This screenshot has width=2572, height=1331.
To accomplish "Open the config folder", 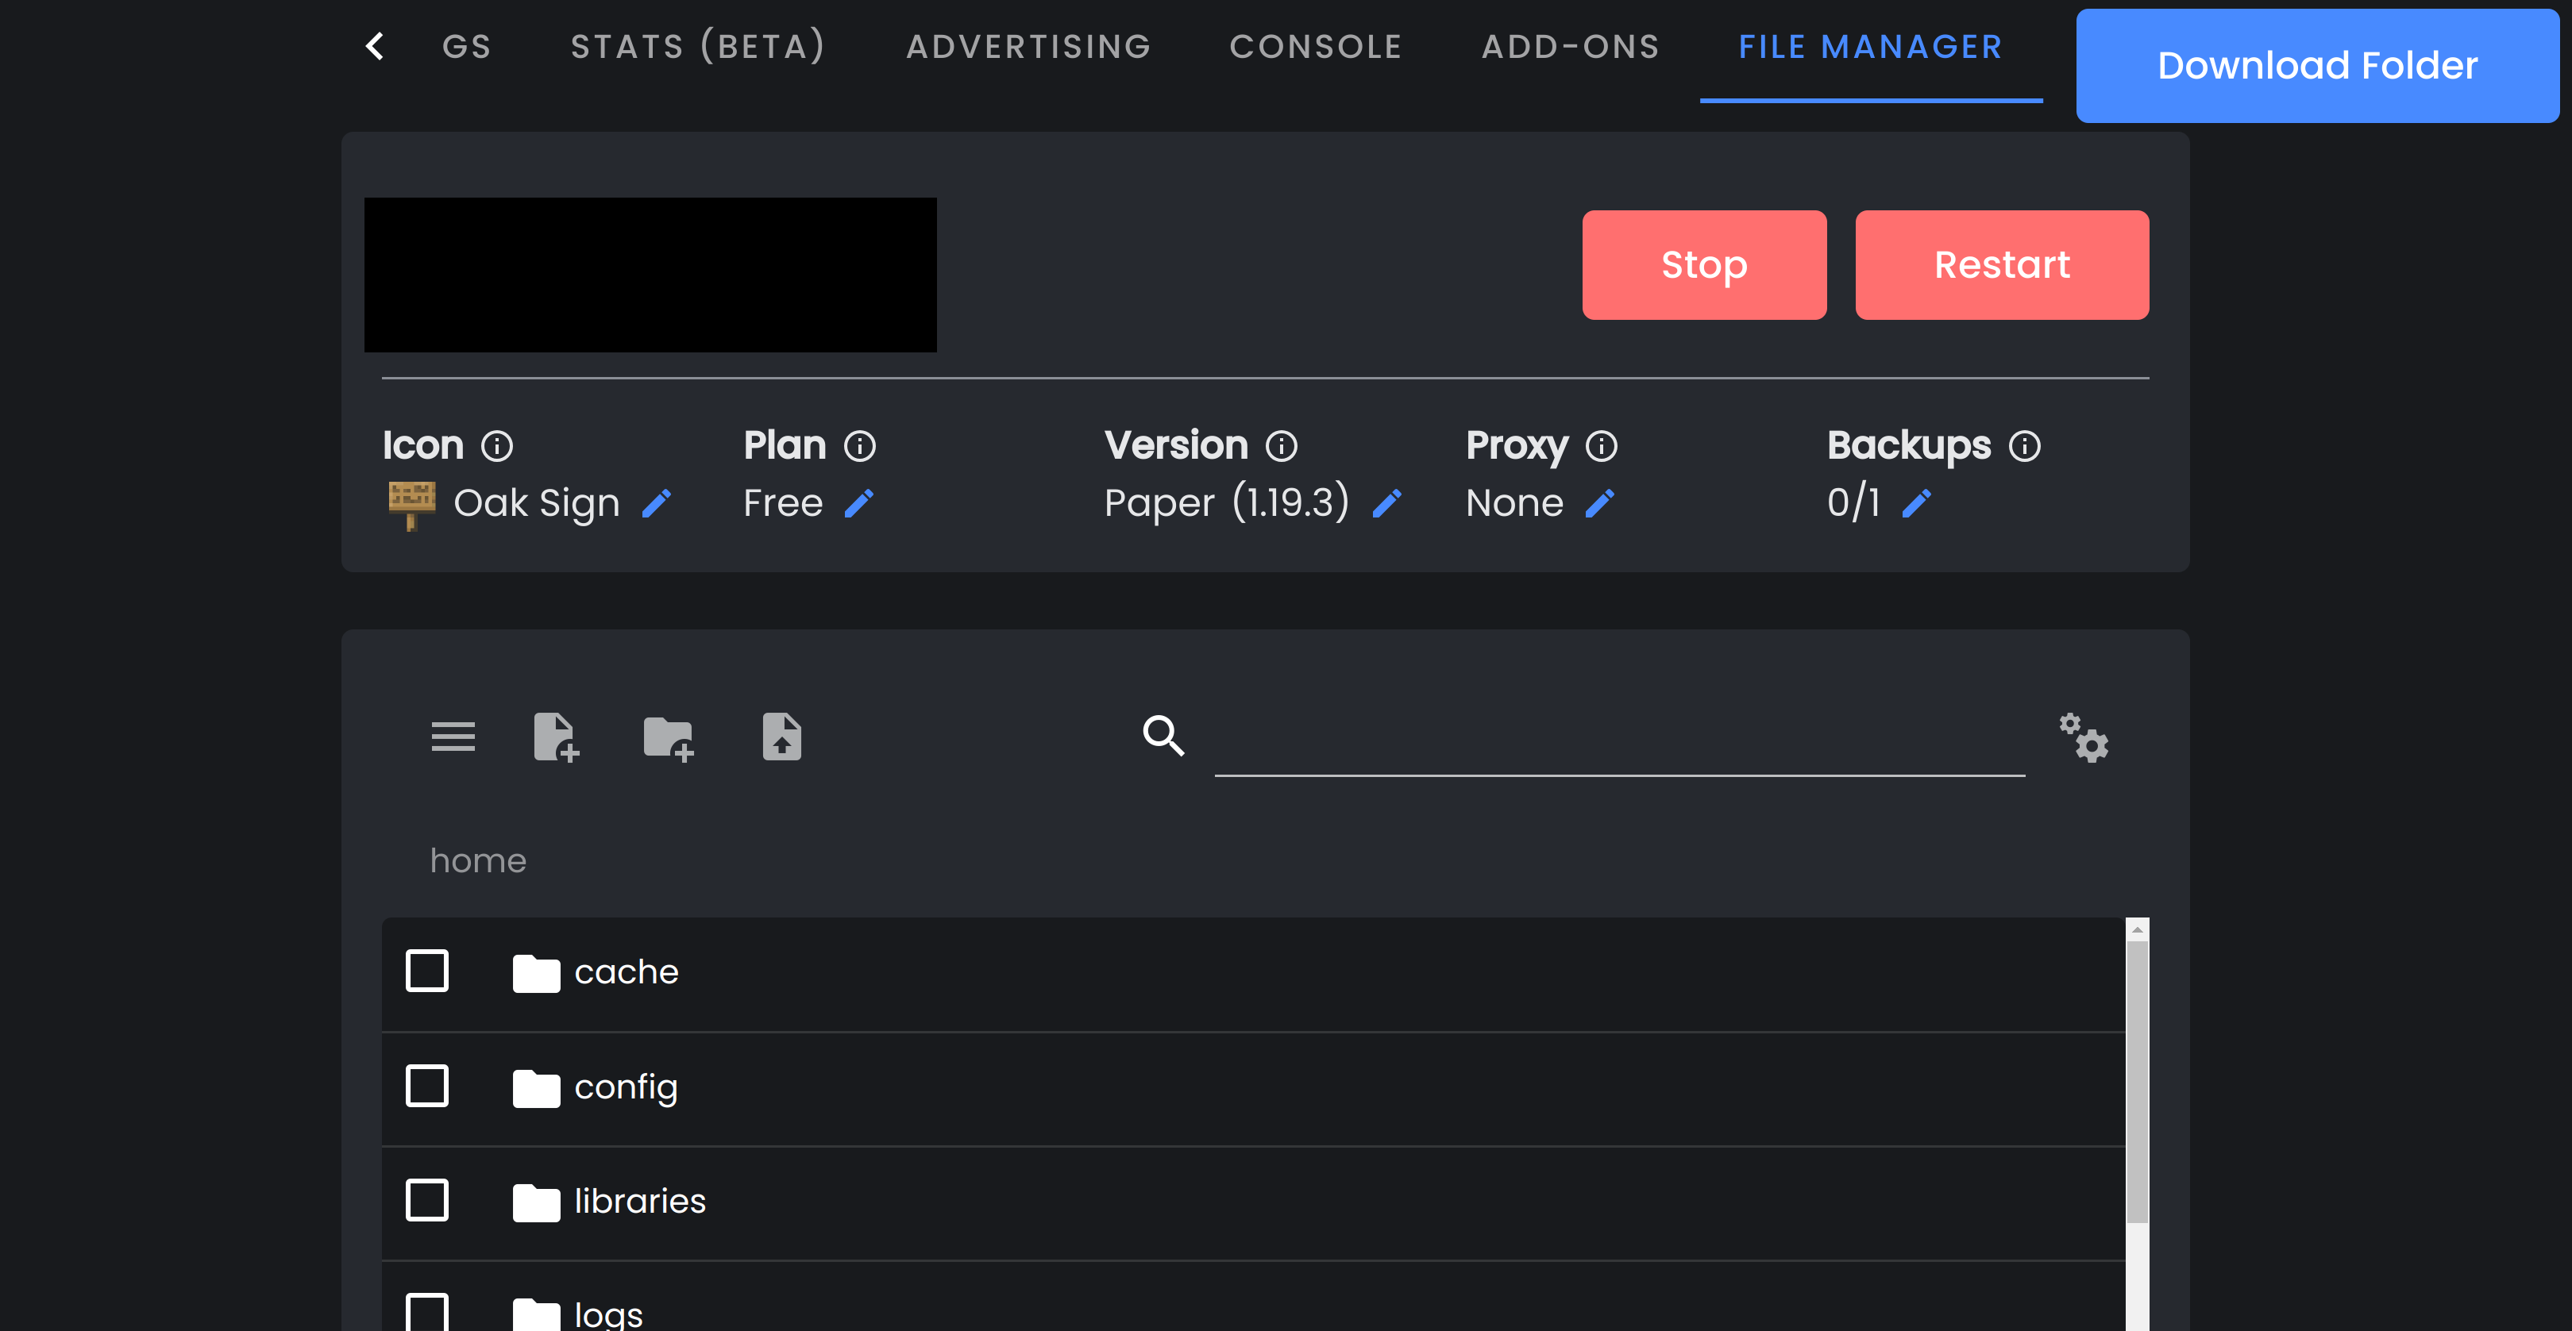I will (625, 1087).
